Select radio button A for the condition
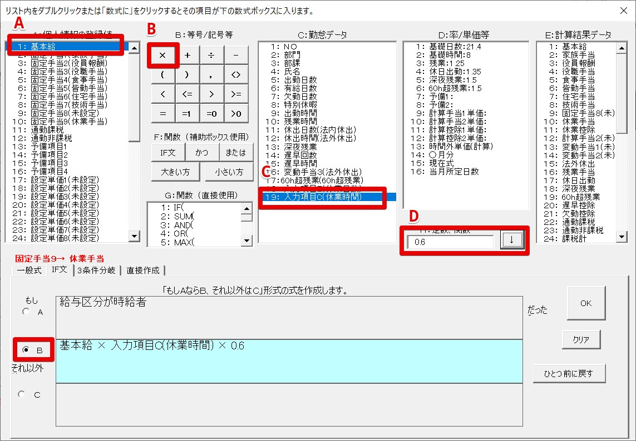This screenshot has width=636, height=441. pos(26,312)
